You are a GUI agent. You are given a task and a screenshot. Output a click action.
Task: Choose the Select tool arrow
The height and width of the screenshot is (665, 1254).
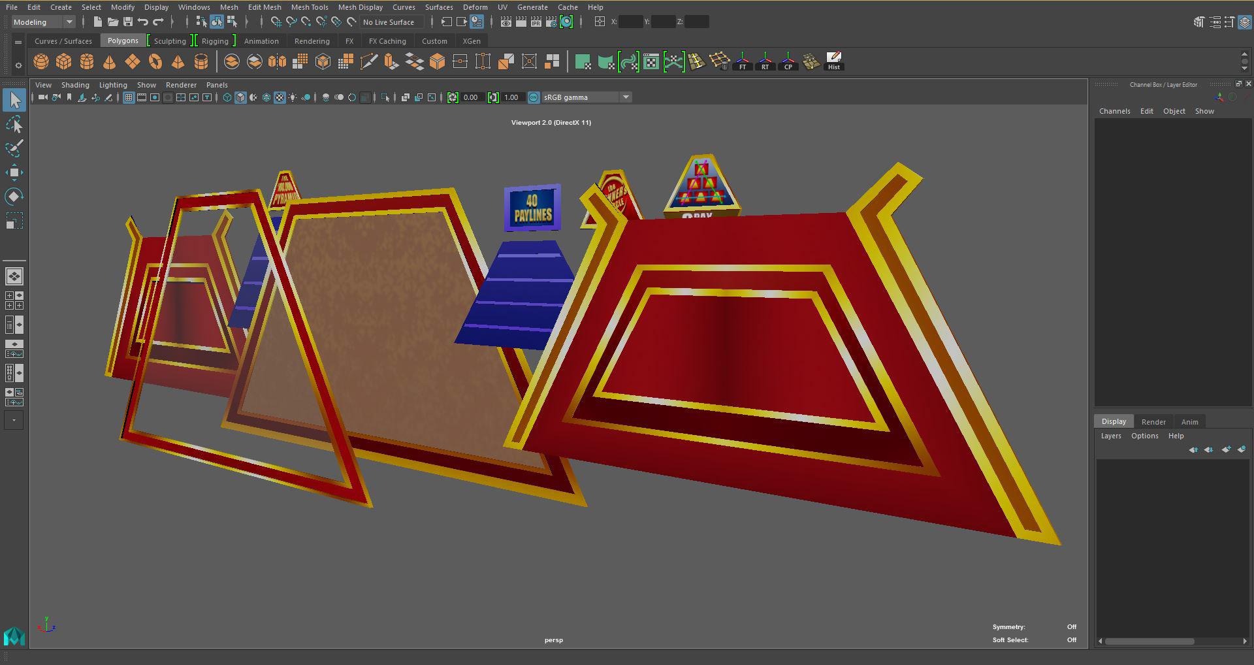tap(14, 100)
